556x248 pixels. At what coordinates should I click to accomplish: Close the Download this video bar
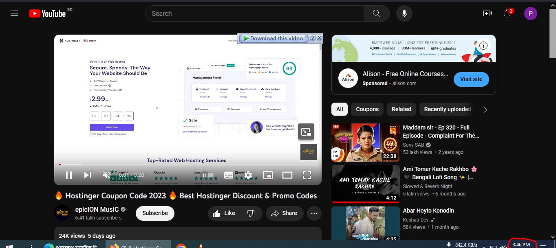pos(319,38)
